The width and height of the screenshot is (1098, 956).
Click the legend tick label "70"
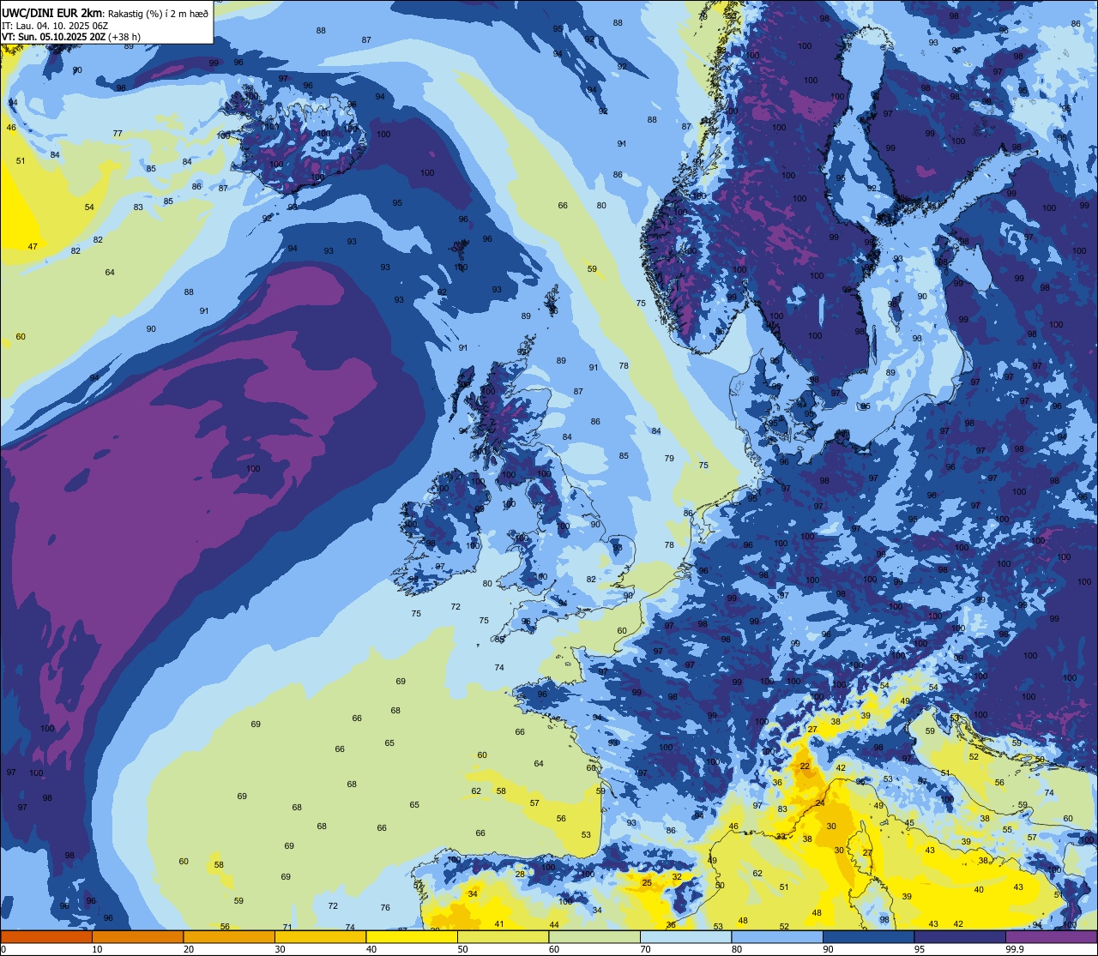(x=645, y=949)
